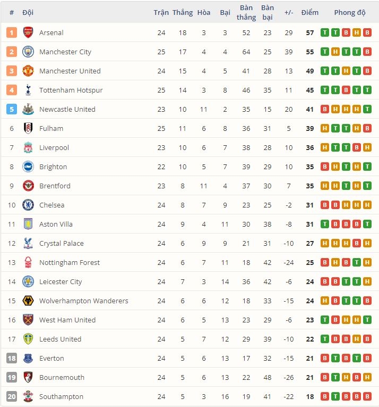Screen dimensions: 379x407
Task: Click the Wolverhampton Wanderers crest icon
Action: (28, 301)
